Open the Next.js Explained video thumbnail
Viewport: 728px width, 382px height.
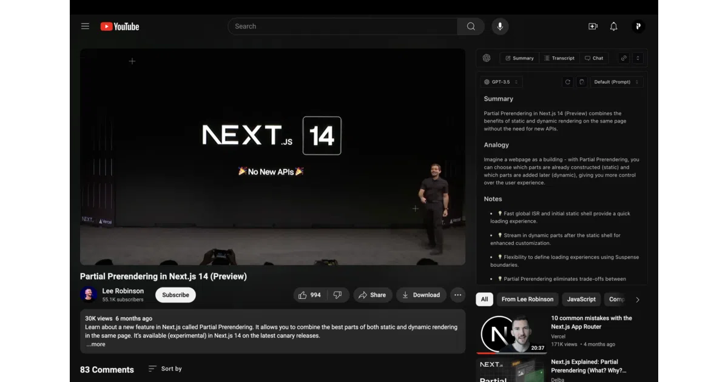(511, 370)
